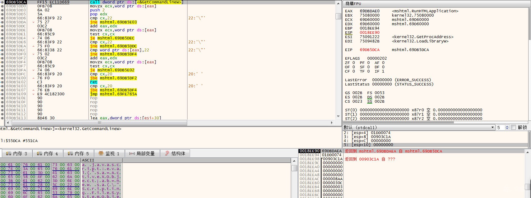The image size is (531, 198).
Task: Select the ZF flag value in EFLAGS
Action: [x=354, y=63]
